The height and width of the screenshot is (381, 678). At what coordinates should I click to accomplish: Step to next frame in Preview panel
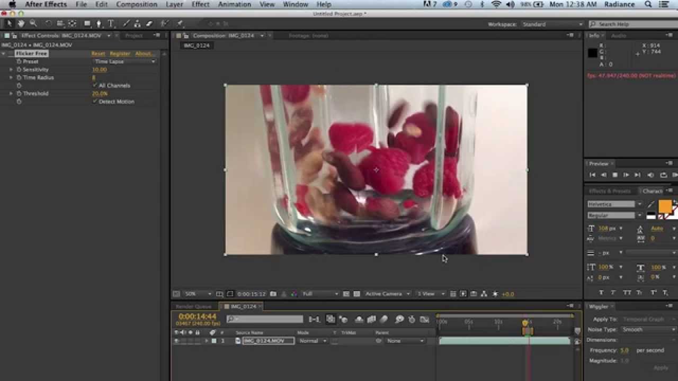[x=626, y=175]
